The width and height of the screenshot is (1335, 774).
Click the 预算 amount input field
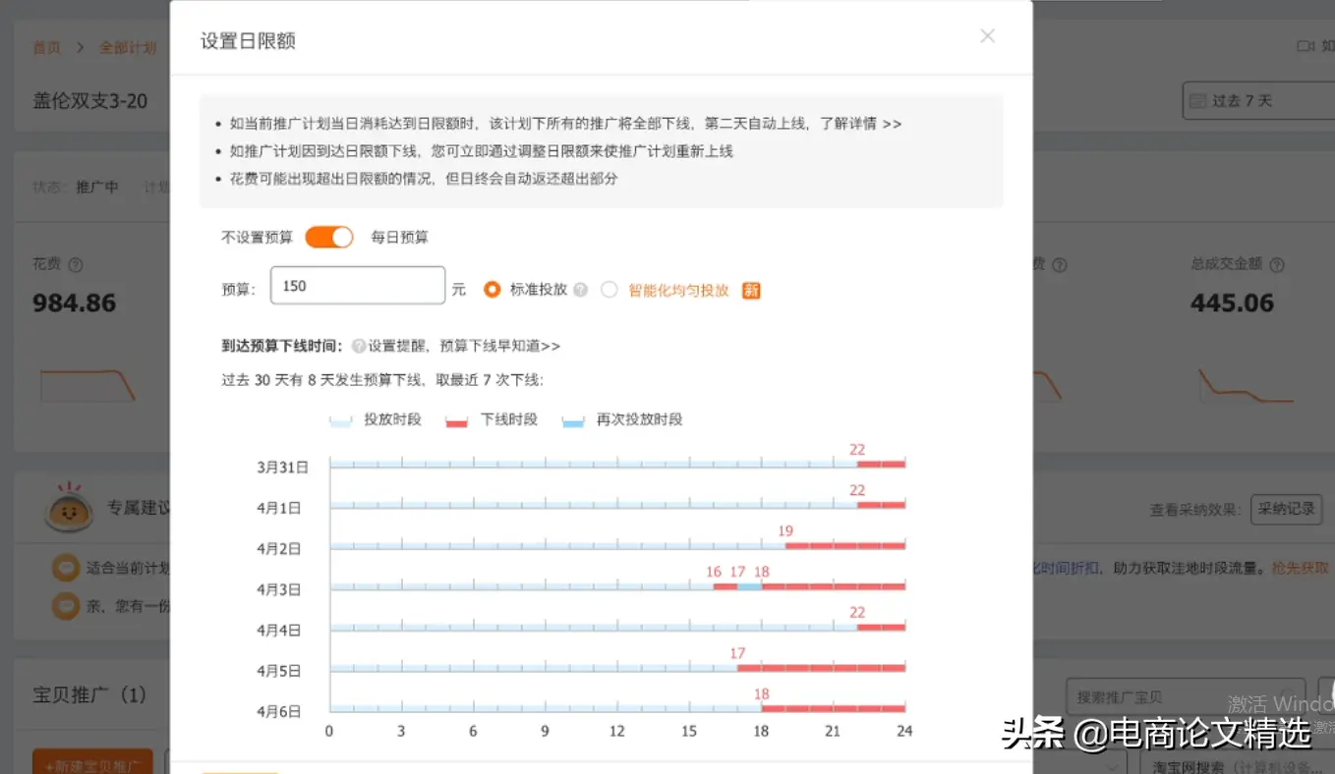(x=358, y=286)
